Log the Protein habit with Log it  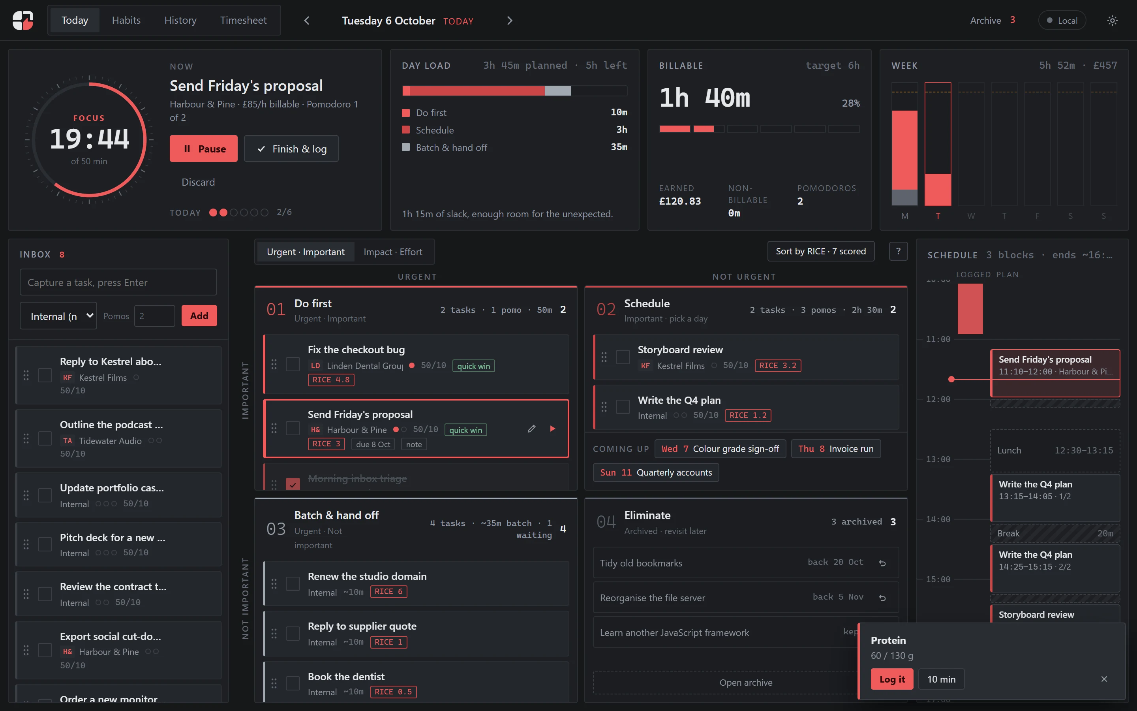(892, 679)
